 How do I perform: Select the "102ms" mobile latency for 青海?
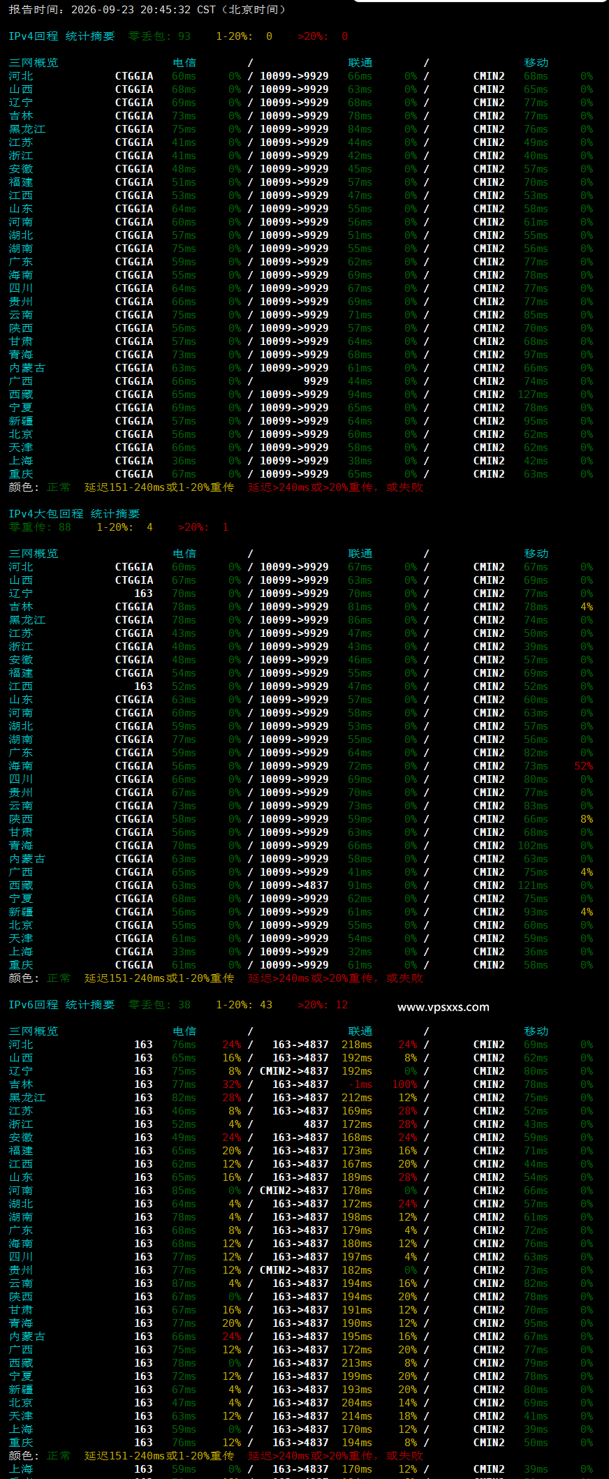[x=533, y=846]
